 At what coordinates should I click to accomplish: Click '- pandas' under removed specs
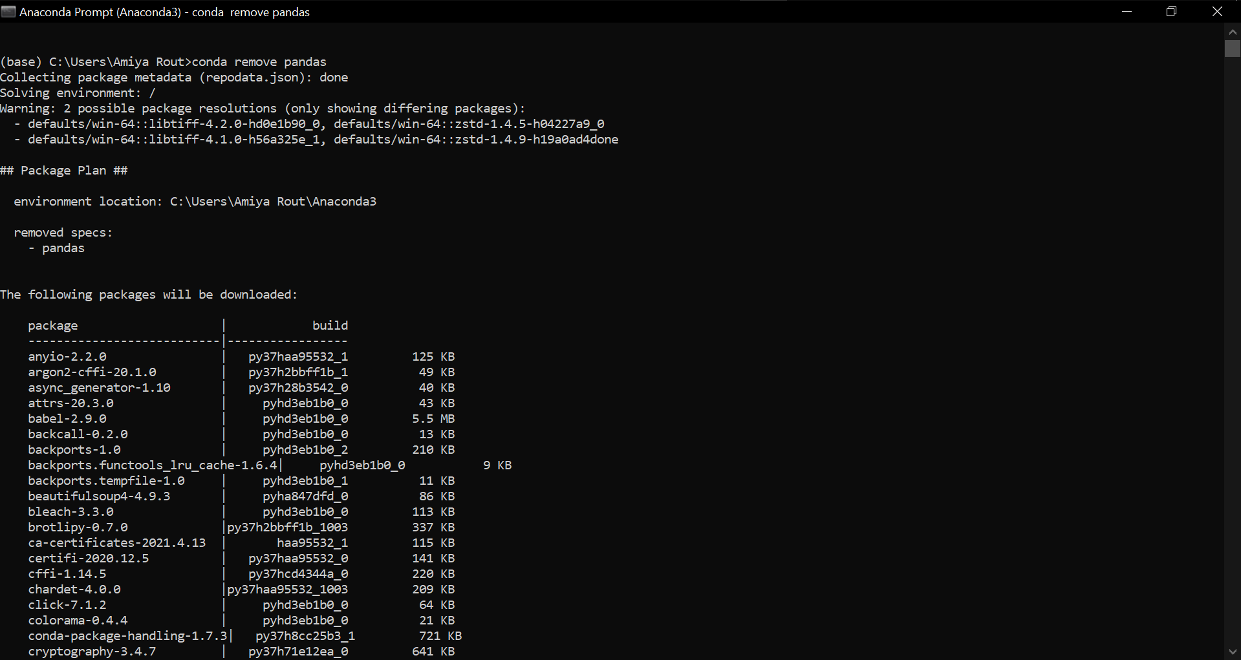coord(56,248)
